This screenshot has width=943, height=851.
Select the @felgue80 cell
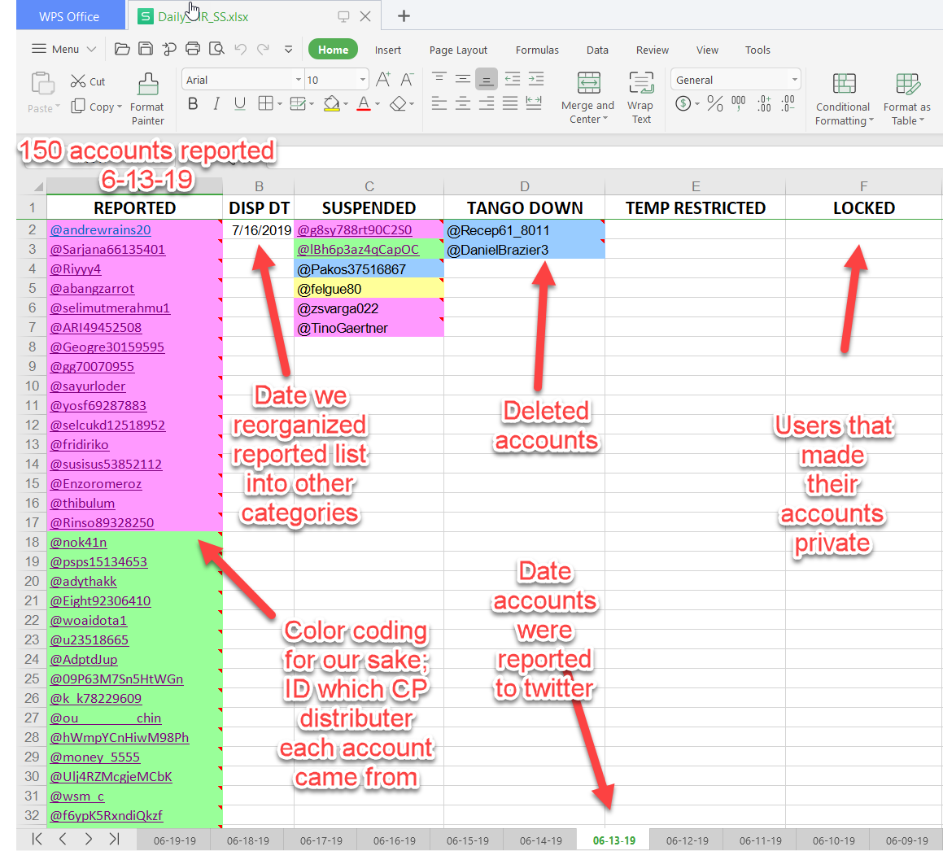pyautogui.click(x=369, y=289)
